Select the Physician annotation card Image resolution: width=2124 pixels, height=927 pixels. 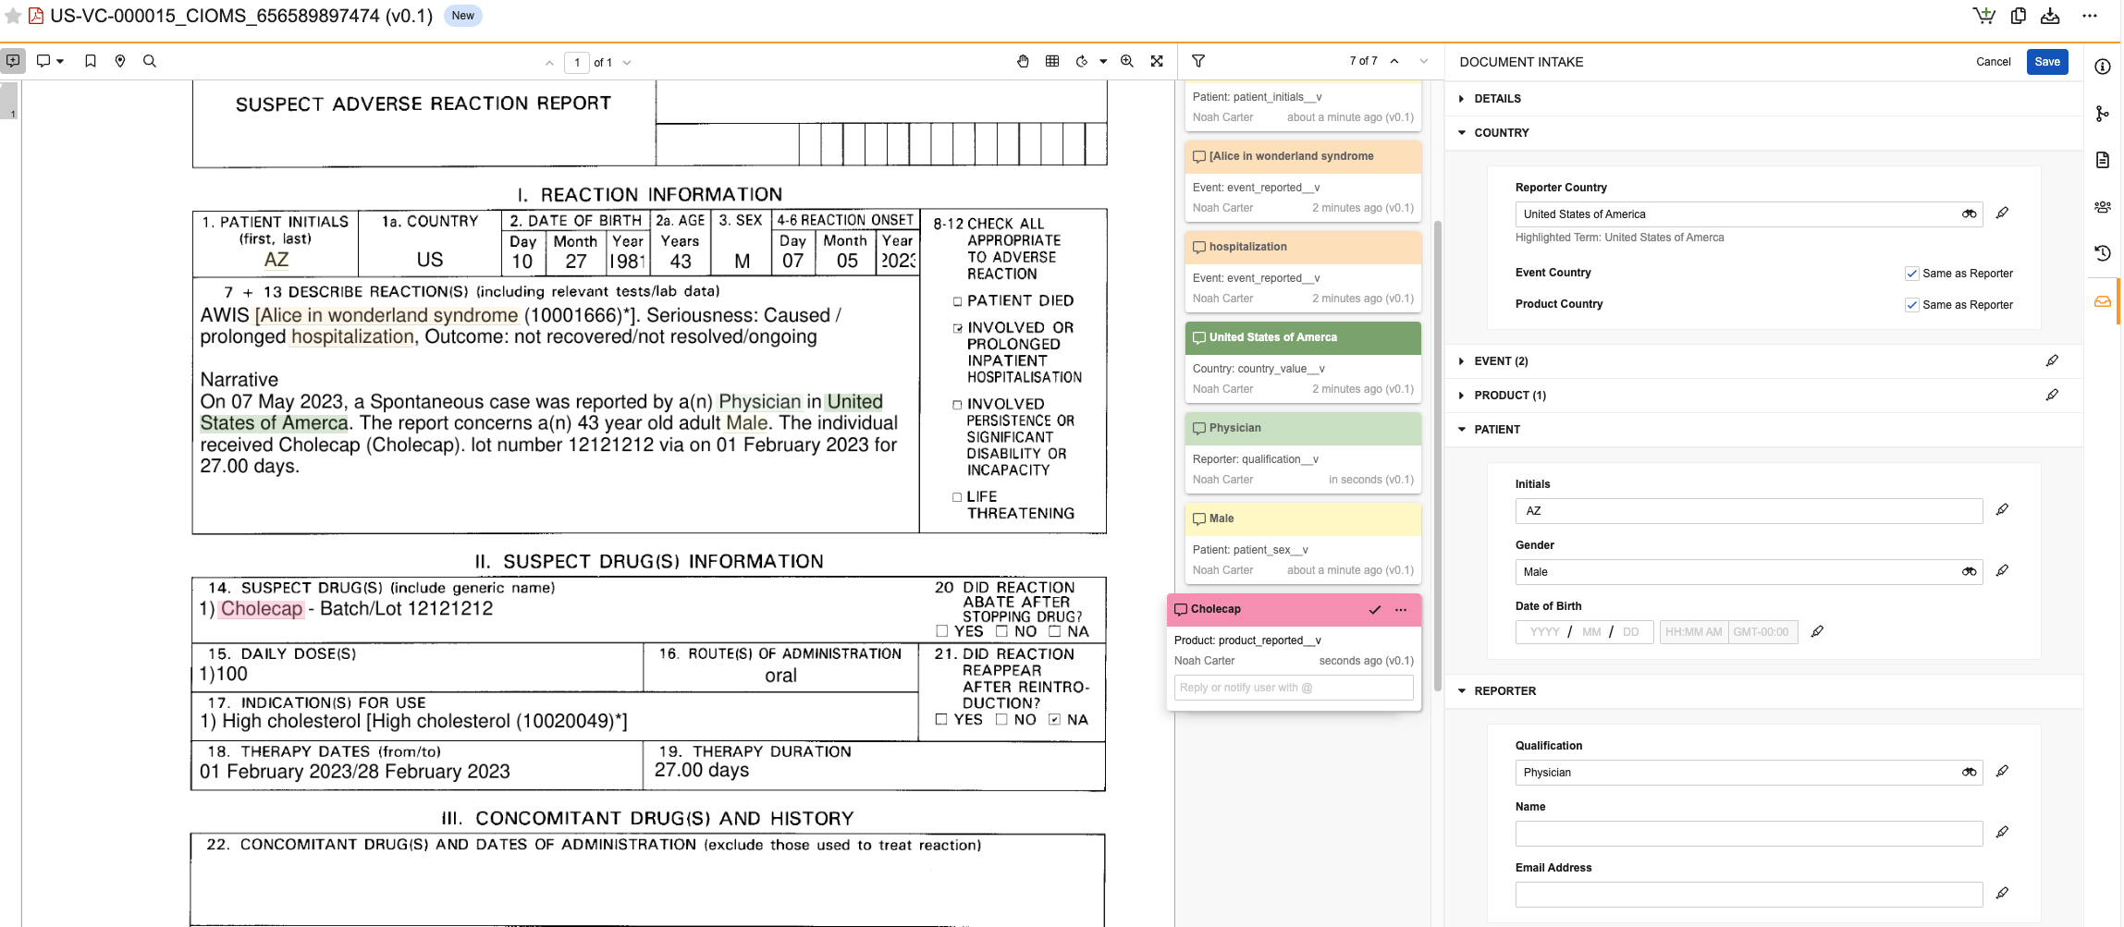pyautogui.click(x=1303, y=453)
